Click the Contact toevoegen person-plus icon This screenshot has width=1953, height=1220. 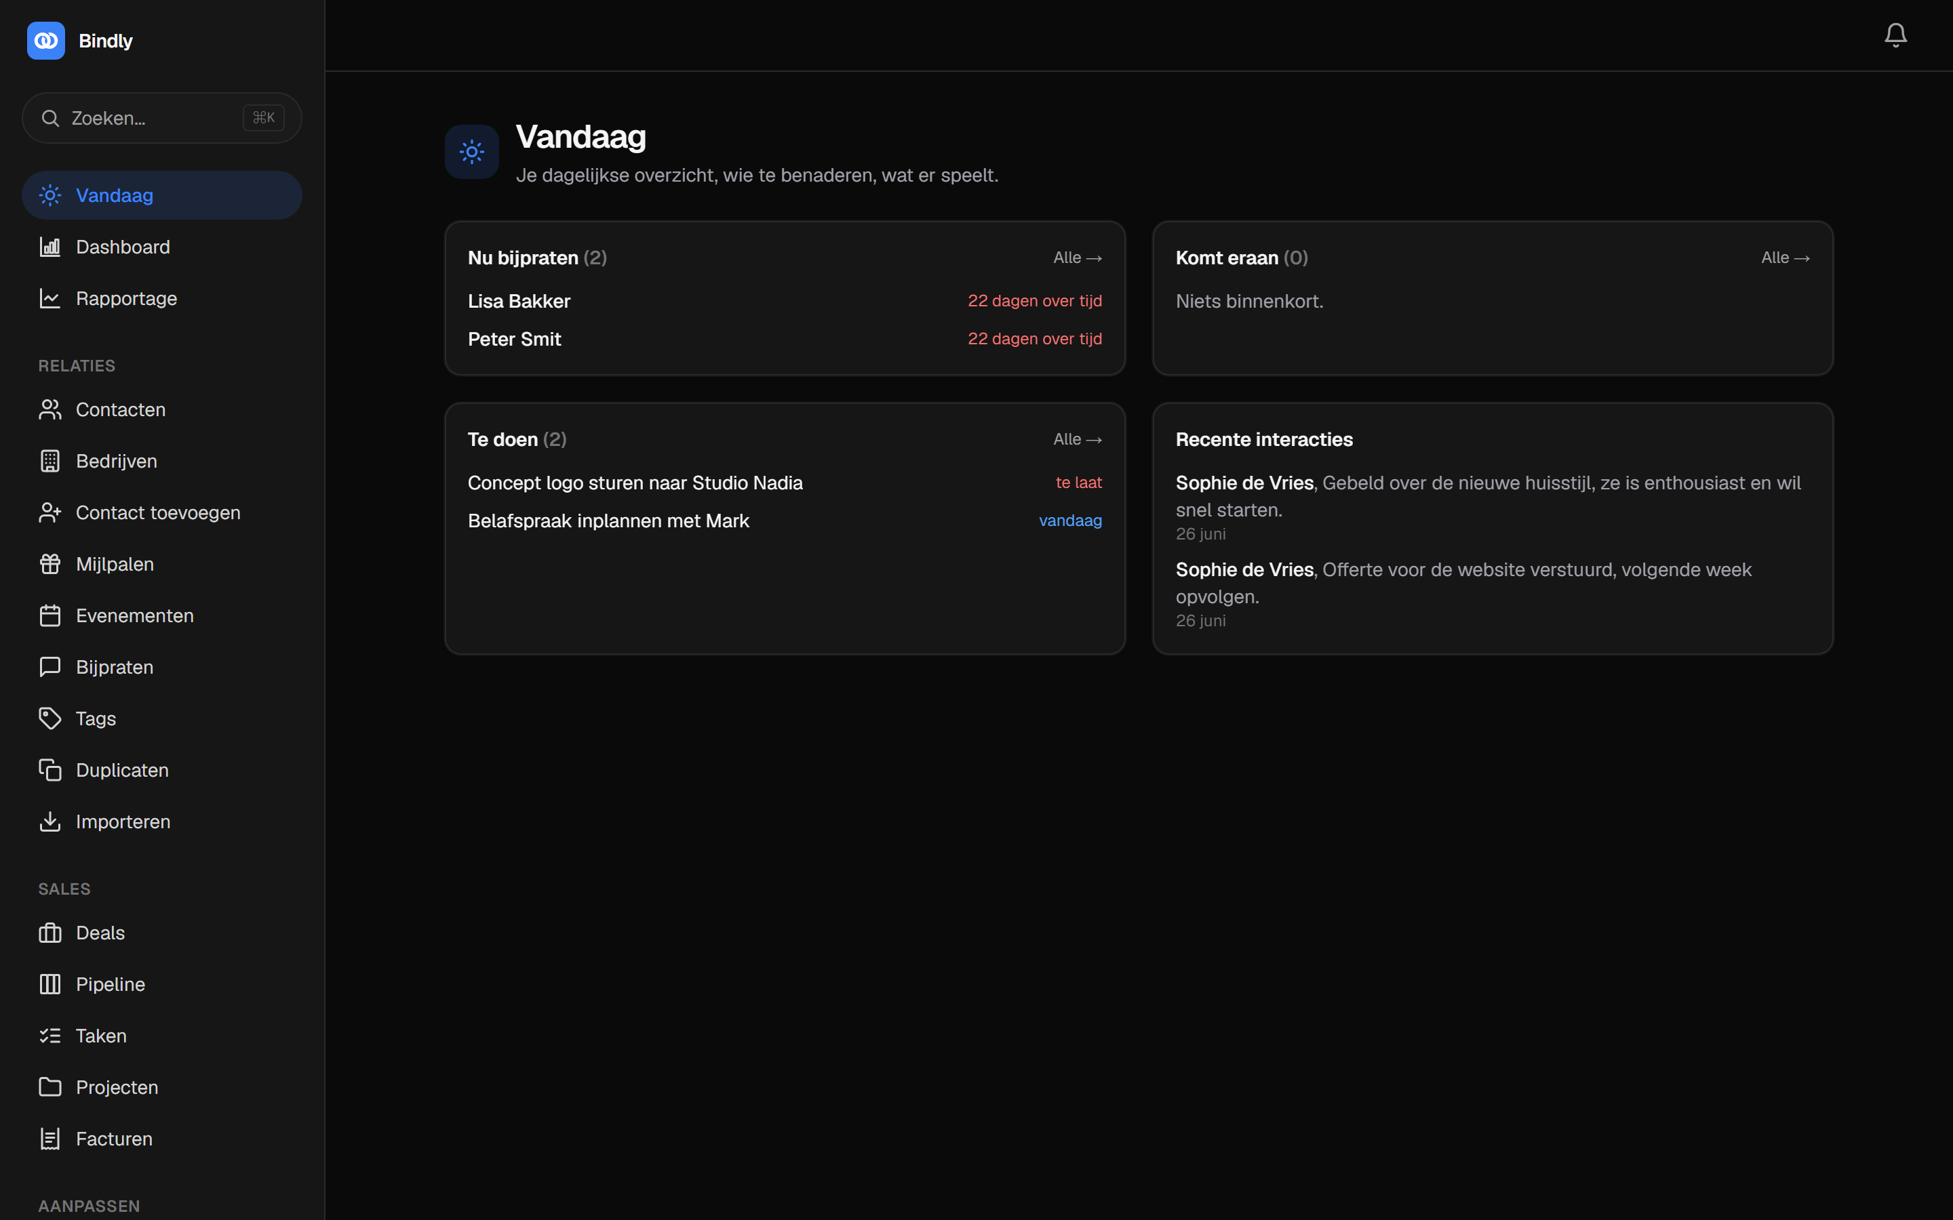point(50,513)
